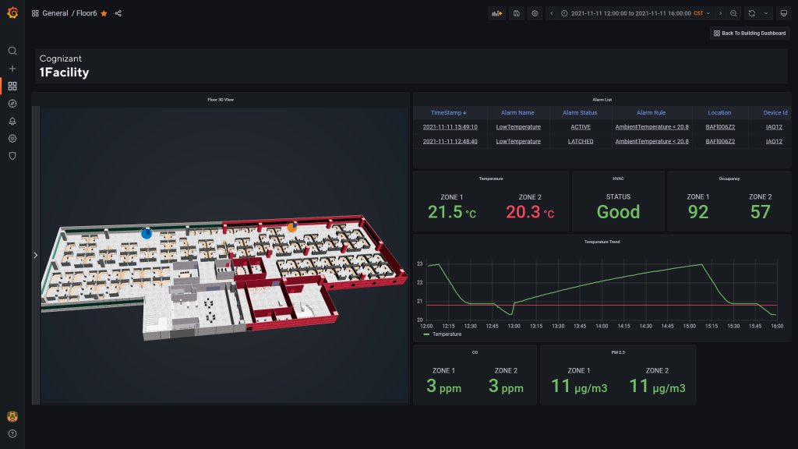Enable TV mode with the monitor icon
The image size is (798, 449).
pos(783,13)
